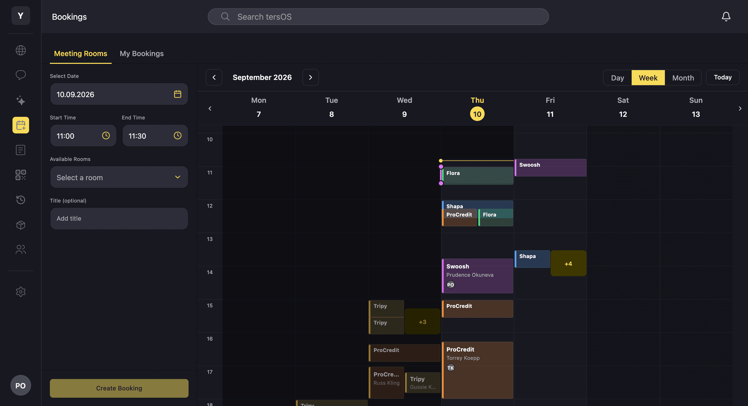Select Thursday 10 day header
Viewport: 748px width, 406px height.
point(477,108)
